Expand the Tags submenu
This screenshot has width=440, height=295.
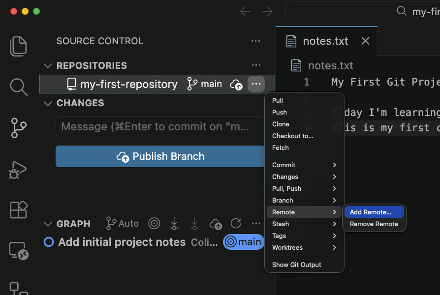(x=304, y=236)
